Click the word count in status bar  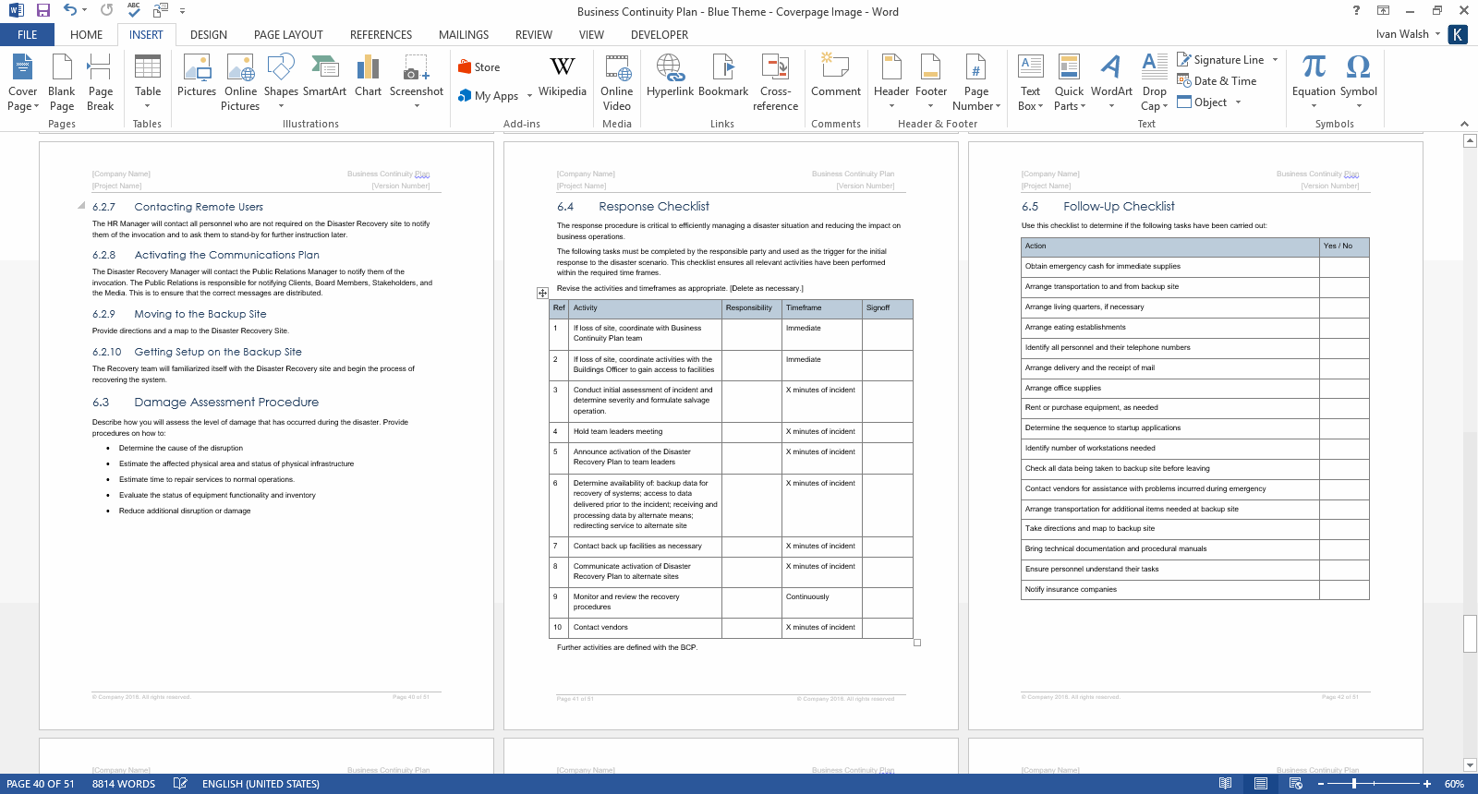tap(124, 784)
